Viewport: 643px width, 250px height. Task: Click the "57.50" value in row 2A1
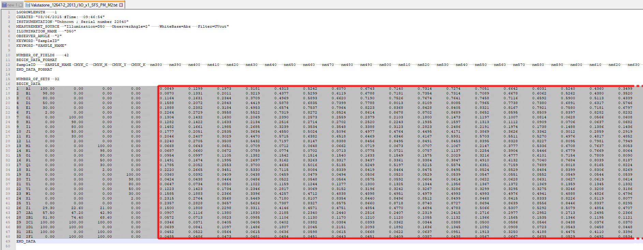click(x=48, y=213)
